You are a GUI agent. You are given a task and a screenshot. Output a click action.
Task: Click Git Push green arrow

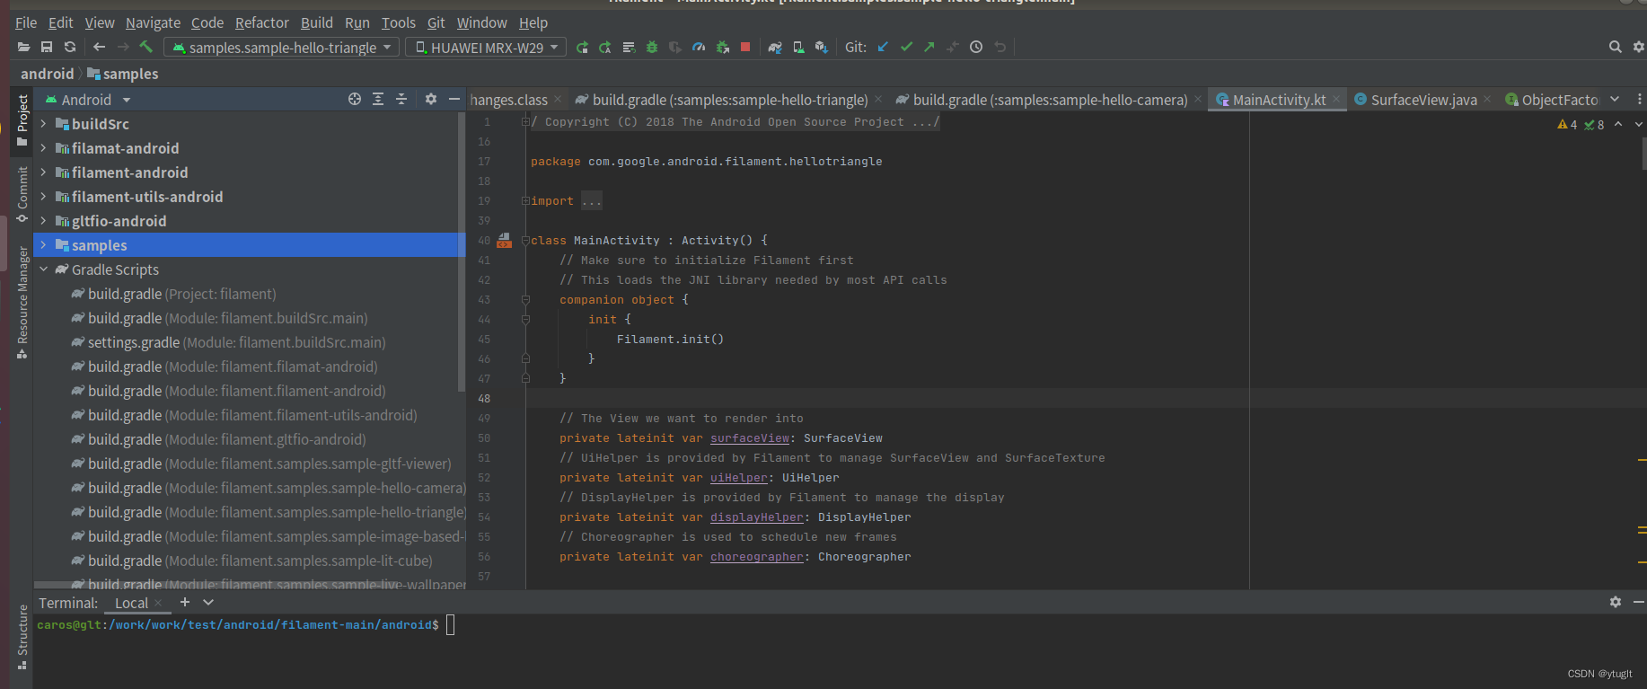929,47
